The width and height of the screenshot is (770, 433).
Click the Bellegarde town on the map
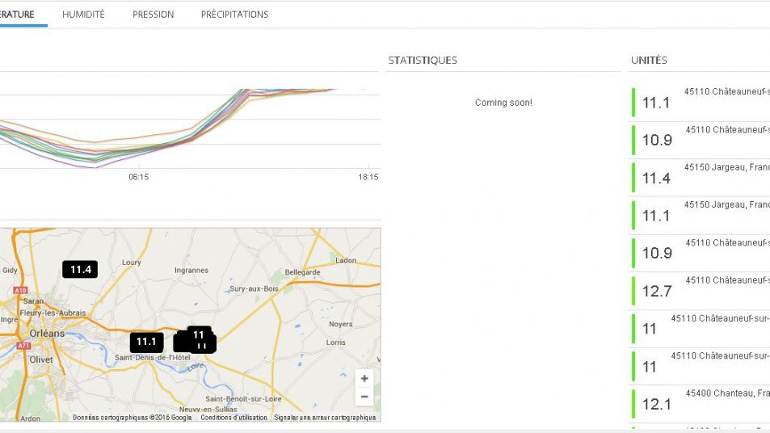pyautogui.click(x=302, y=272)
